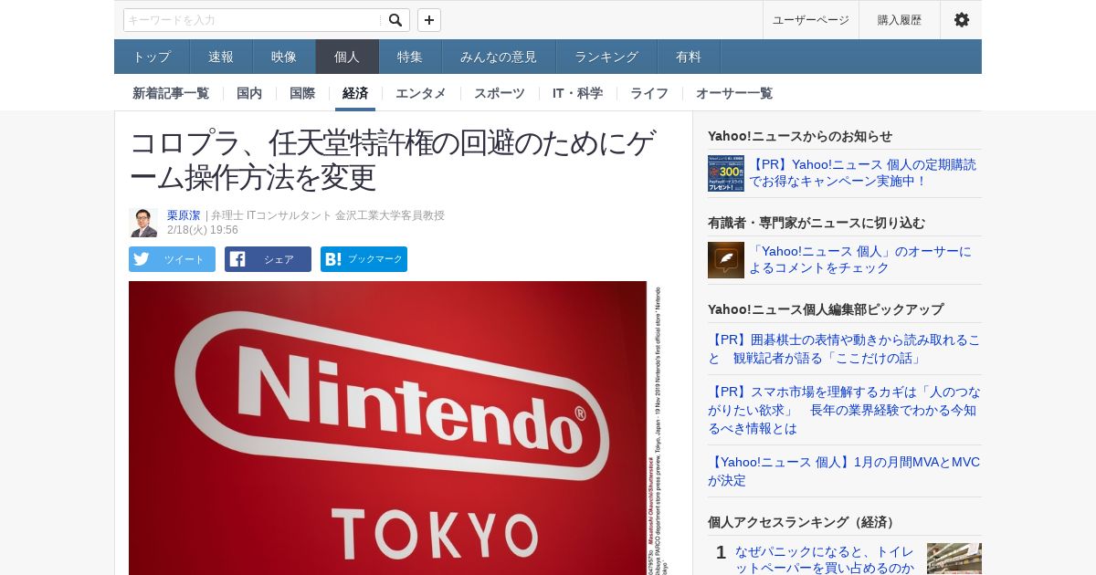Open オーサーによるコメントをチェック link

click(860, 259)
